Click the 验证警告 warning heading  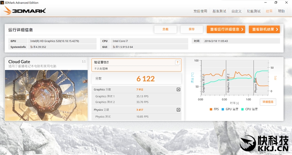point(101,62)
